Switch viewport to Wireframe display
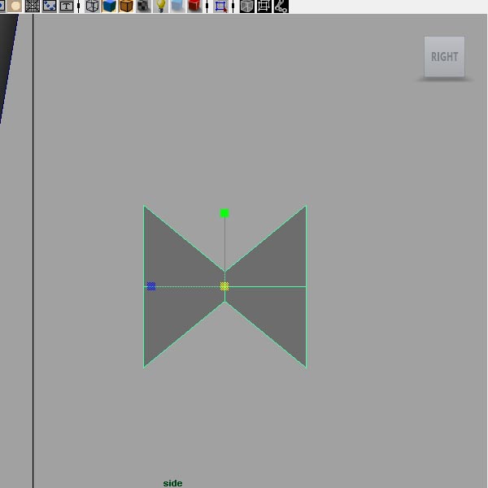This screenshot has height=488, width=488. [x=92, y=6]
